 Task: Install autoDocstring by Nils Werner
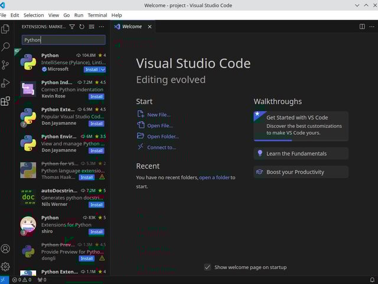coord(96,205)
